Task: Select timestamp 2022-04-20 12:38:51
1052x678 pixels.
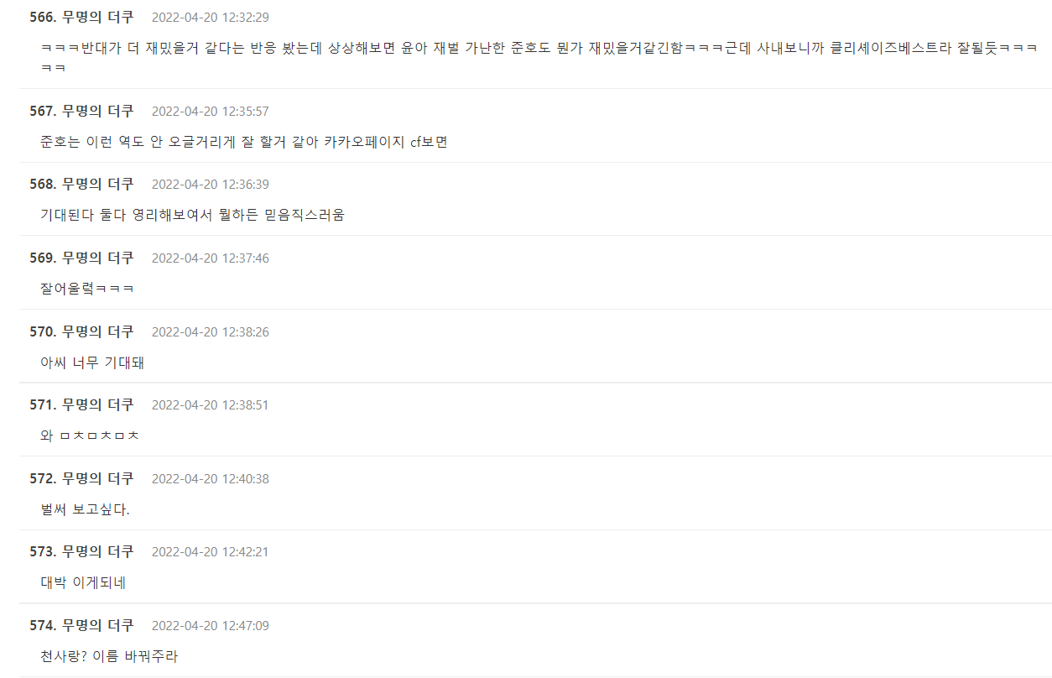Action: tap(211, 405)
